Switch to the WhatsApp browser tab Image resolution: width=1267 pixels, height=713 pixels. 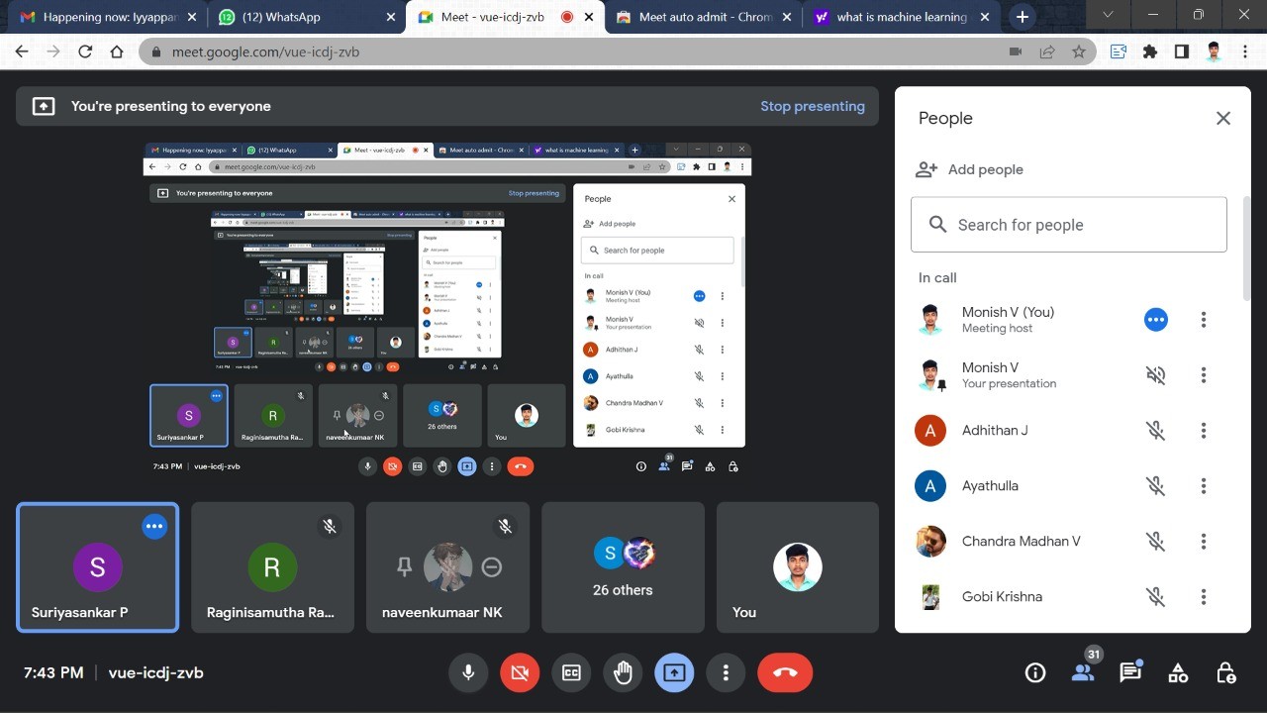307,17
